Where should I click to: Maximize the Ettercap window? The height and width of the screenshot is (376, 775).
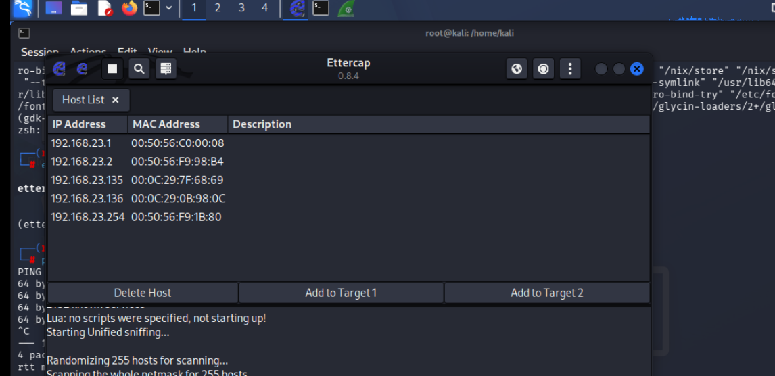619,69
